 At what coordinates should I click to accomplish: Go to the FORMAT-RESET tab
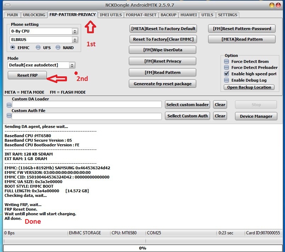(x=141, y=15)
